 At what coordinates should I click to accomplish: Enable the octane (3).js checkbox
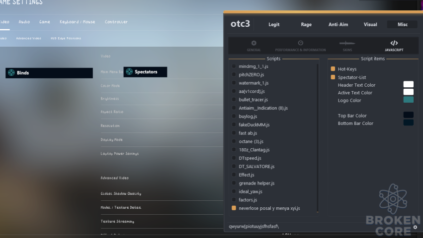coord(234,141)
